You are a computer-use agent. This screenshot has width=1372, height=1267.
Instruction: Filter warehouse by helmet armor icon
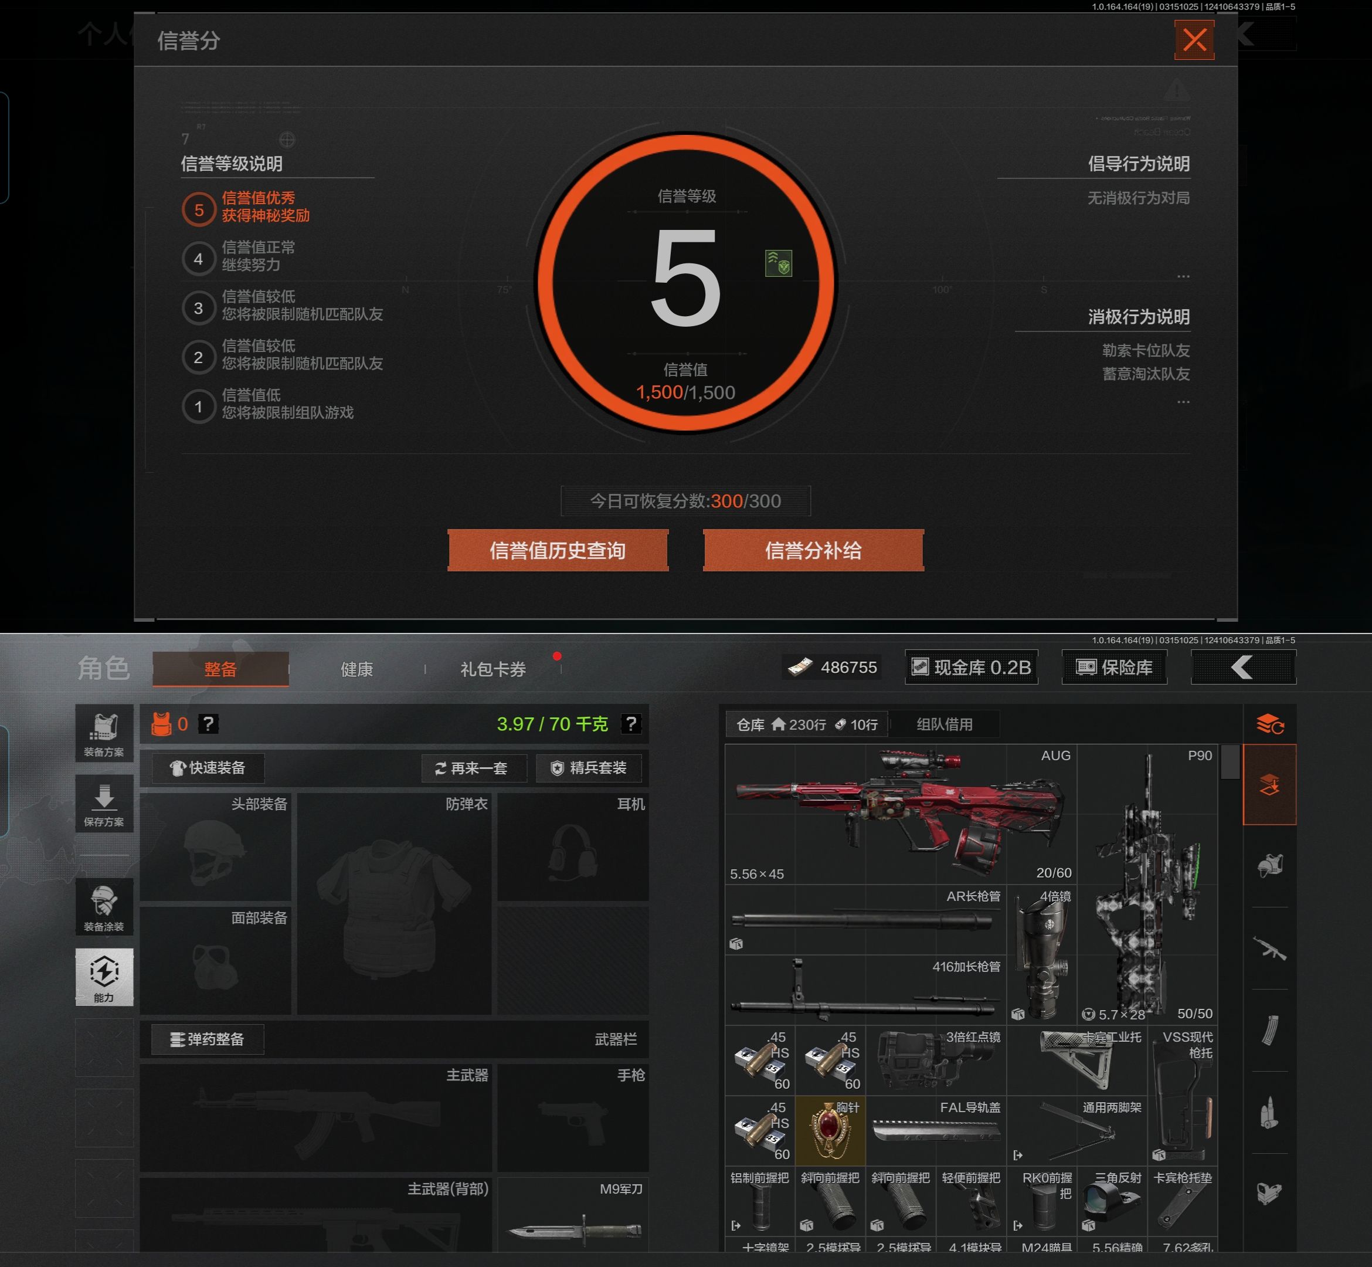1269,865
